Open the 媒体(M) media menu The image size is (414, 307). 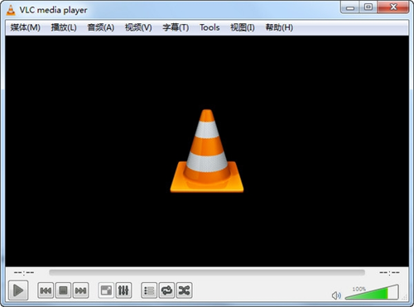click(x=26, y=27)
